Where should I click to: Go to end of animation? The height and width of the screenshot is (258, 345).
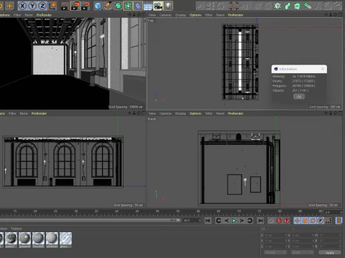pos(260,221)
